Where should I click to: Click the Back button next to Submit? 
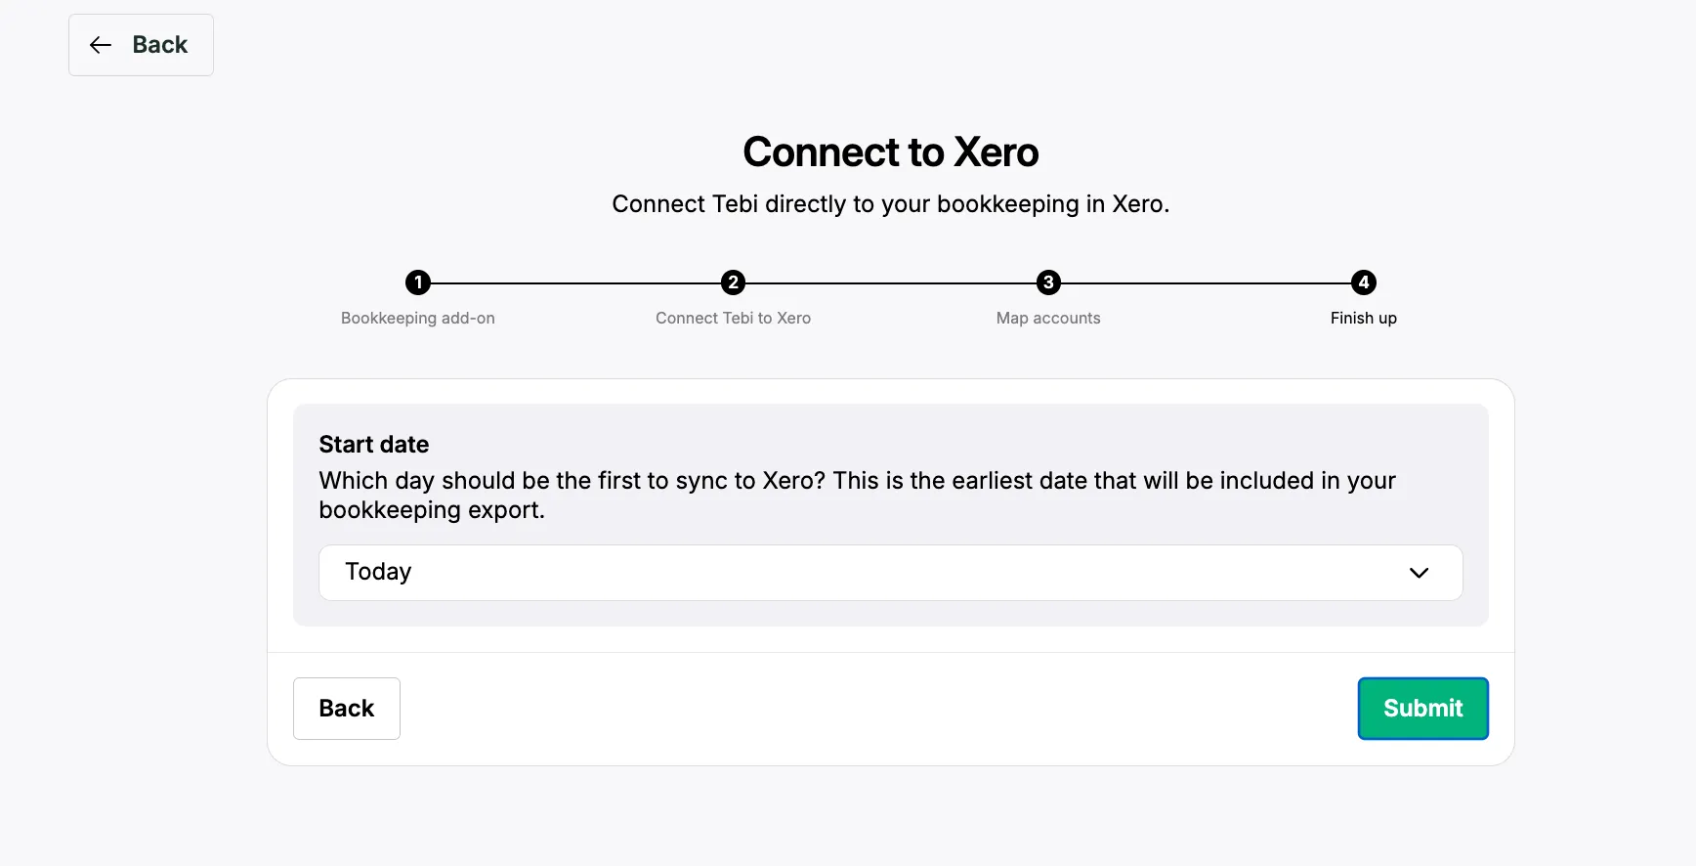point(347,709)
